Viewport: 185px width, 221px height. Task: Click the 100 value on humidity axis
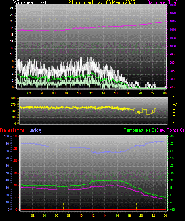[6, 137]
